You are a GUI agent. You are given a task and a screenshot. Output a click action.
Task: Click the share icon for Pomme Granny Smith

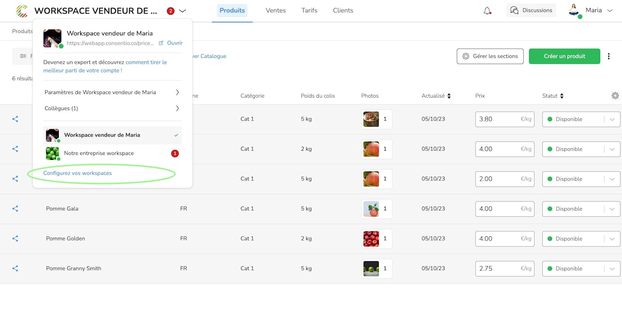[x=15, y=268]
